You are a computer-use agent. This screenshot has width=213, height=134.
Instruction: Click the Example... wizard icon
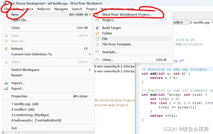[97, 52]
